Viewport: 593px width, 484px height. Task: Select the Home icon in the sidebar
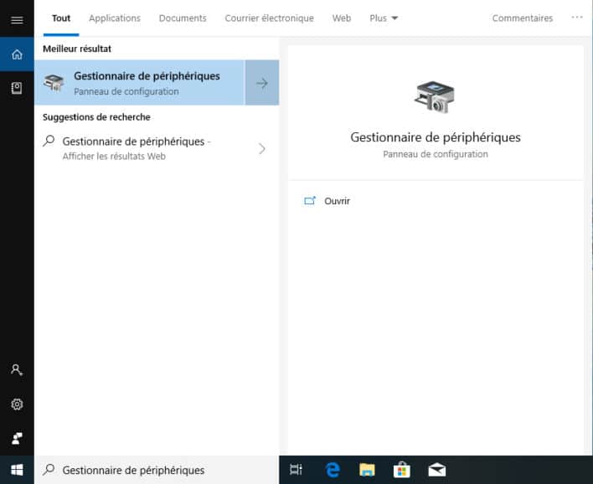pyautogui.click(x=17, y=54)
